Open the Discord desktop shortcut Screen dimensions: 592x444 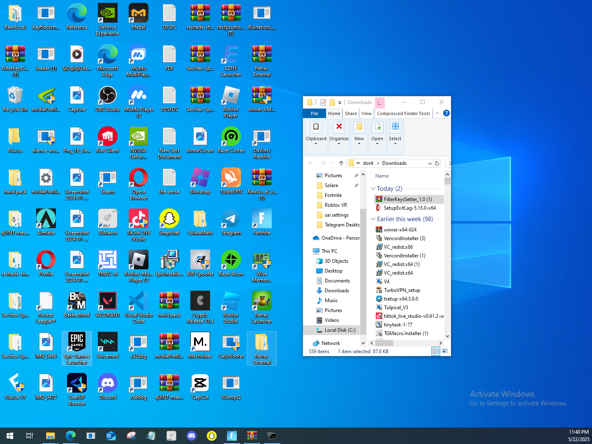point(108,383)
